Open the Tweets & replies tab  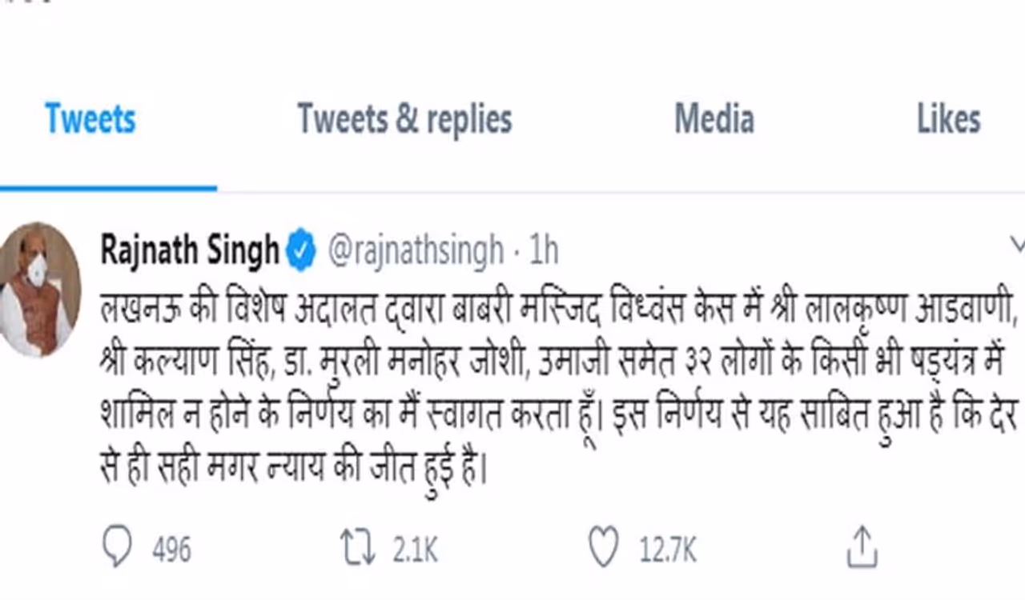click(404, 120)
